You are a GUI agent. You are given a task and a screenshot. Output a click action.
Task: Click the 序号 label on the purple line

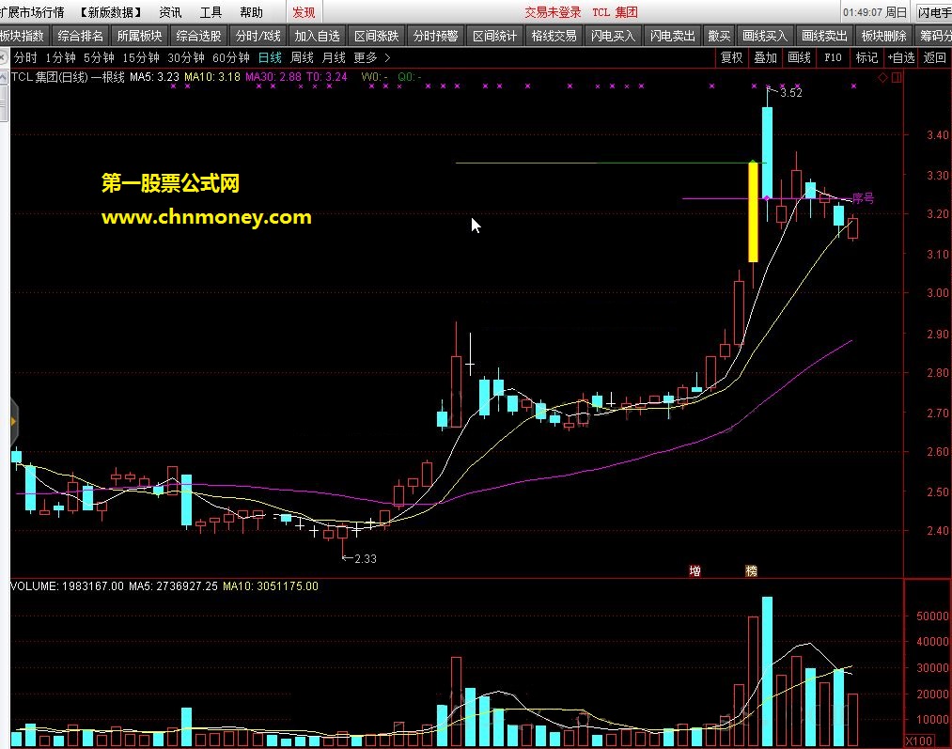[x=864, y=198]
